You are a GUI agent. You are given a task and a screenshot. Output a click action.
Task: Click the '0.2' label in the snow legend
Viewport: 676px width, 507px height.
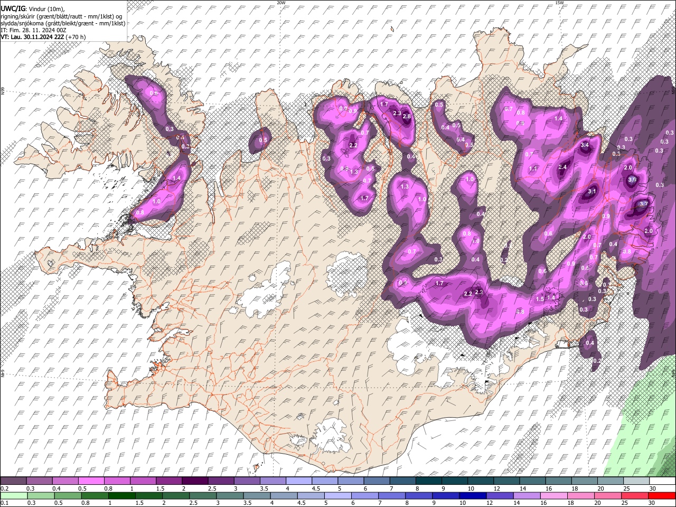[4, 489]
